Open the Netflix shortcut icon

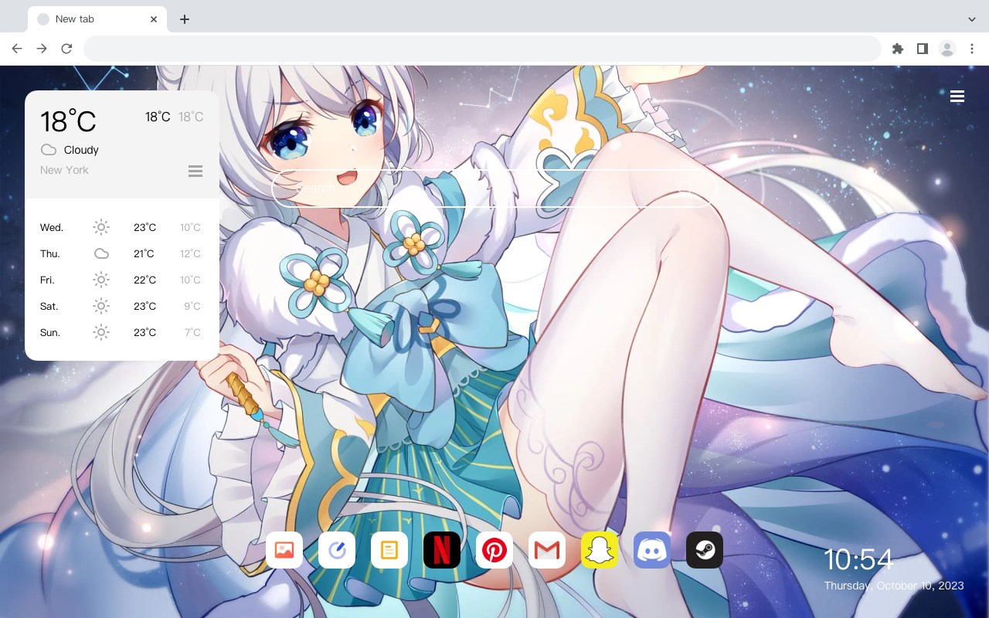(x=442, y=550)
